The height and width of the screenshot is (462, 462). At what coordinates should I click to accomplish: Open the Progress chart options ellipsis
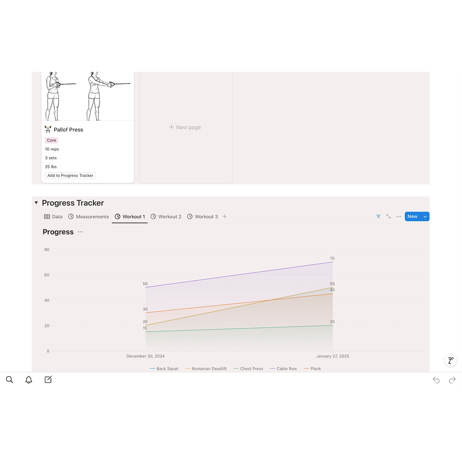[x=80, y=232]
